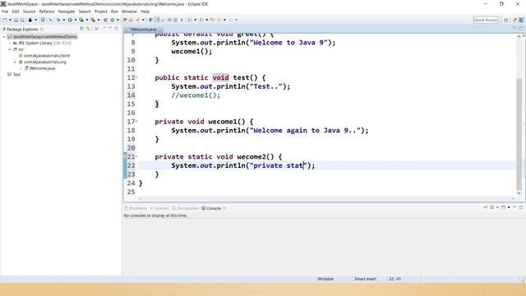Open the New Java Class dropdown arrow
This screenshot has height=296, width=526.
pyautogui.click(x=118, y=20)
